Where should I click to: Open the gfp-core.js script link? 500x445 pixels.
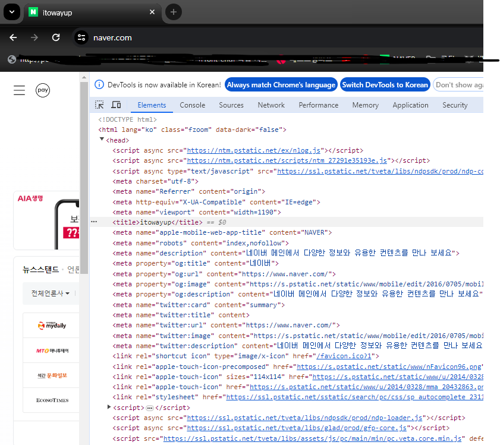[x=297, y=428]
